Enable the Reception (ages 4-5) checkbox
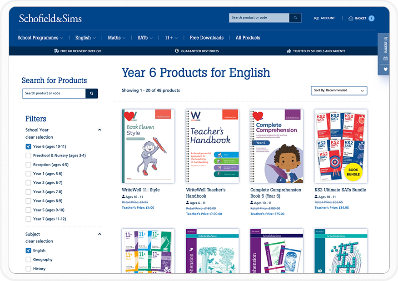Screen dimensions: 398x281 pos(29,165)
